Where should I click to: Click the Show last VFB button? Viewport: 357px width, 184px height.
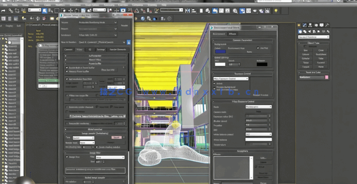pyautogui.click(x=108, y=70)
